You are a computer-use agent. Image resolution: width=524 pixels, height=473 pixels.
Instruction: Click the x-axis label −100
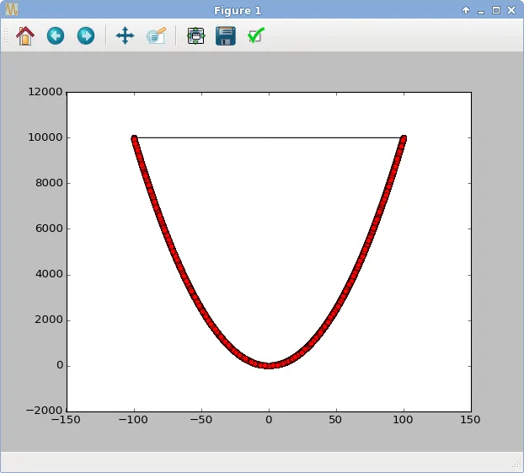coord(133,420)
